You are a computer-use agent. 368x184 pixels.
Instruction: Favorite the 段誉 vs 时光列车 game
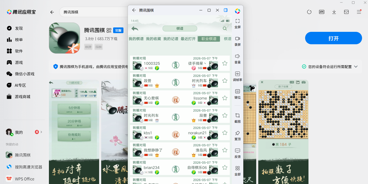(x=225, y=81)
